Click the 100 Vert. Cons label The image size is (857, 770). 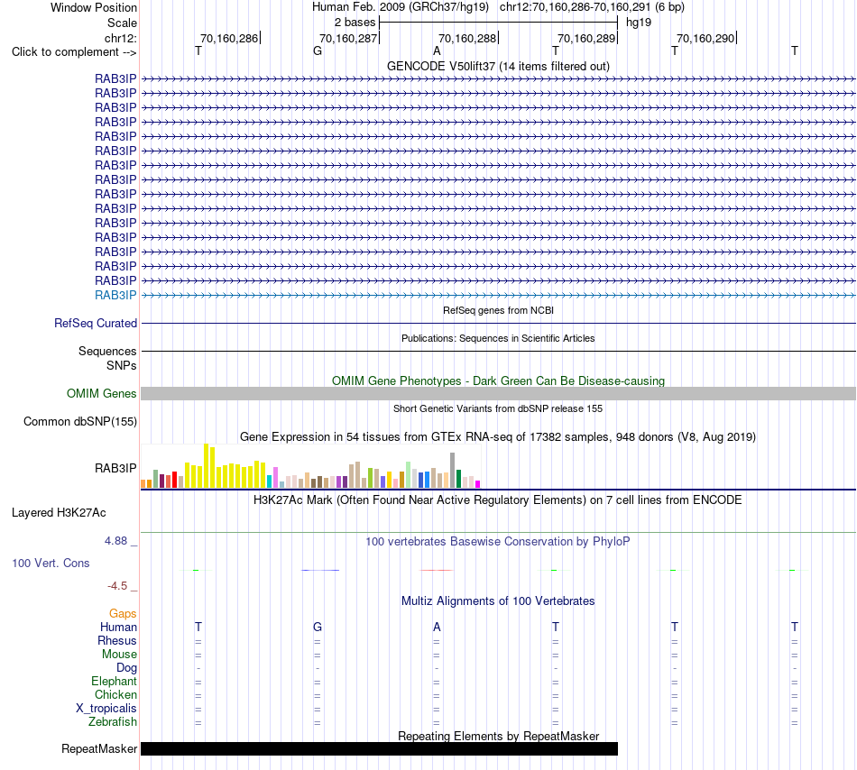pos(51,563)
